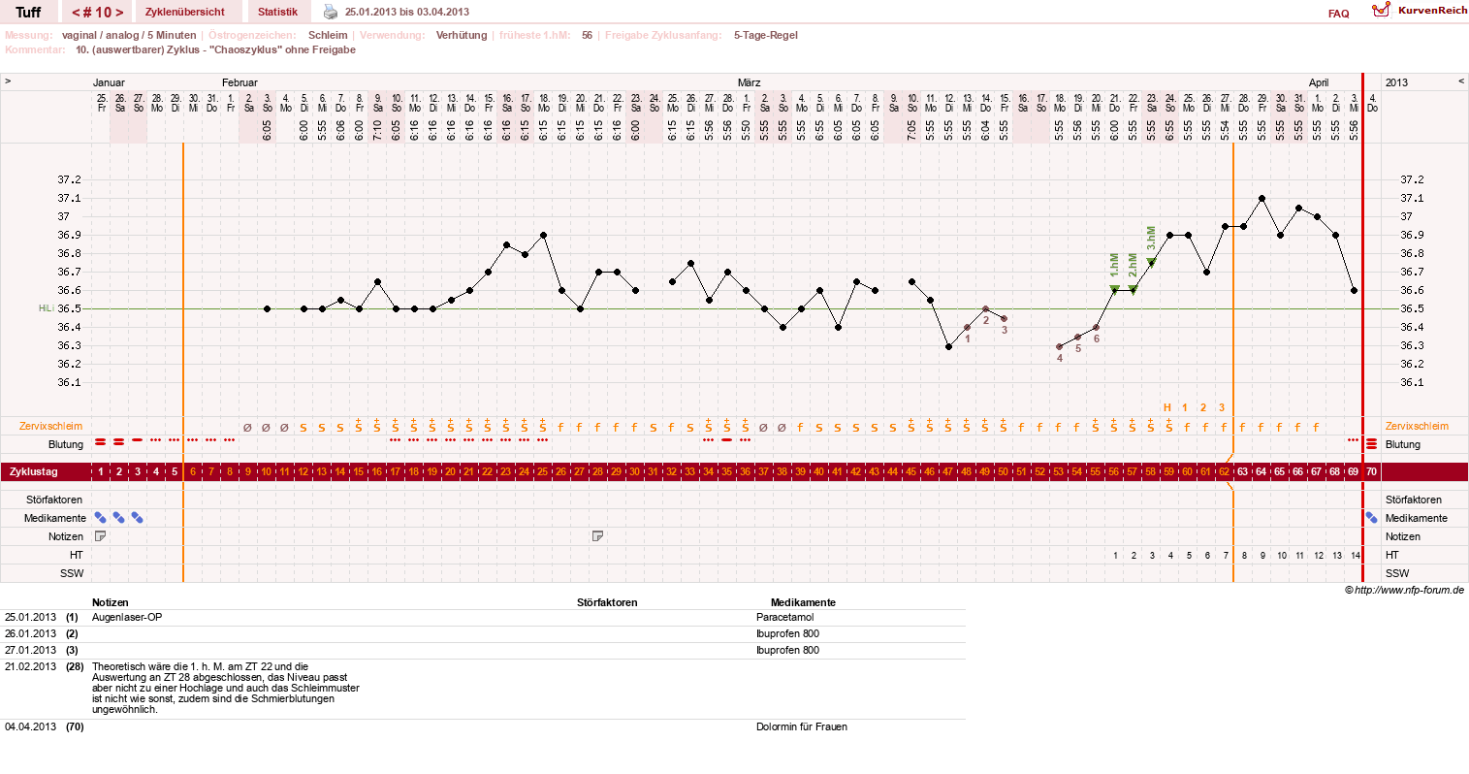Select cycle day 70 in the Zyklustag row

click(1372, 471)
